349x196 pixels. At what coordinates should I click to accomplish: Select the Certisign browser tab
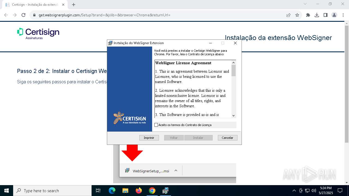point(35,5)
